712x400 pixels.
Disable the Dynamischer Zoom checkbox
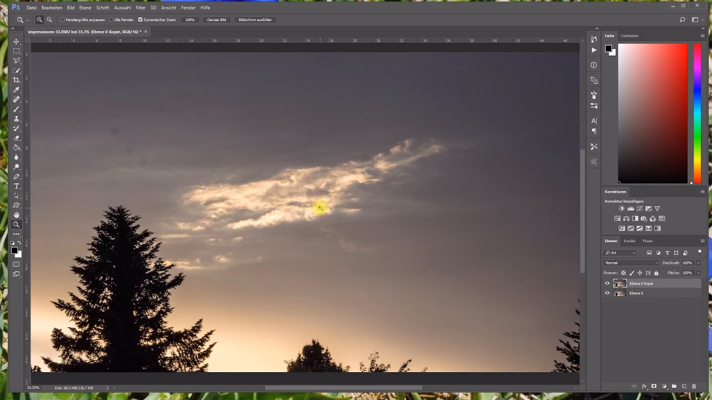click(140, 19)
